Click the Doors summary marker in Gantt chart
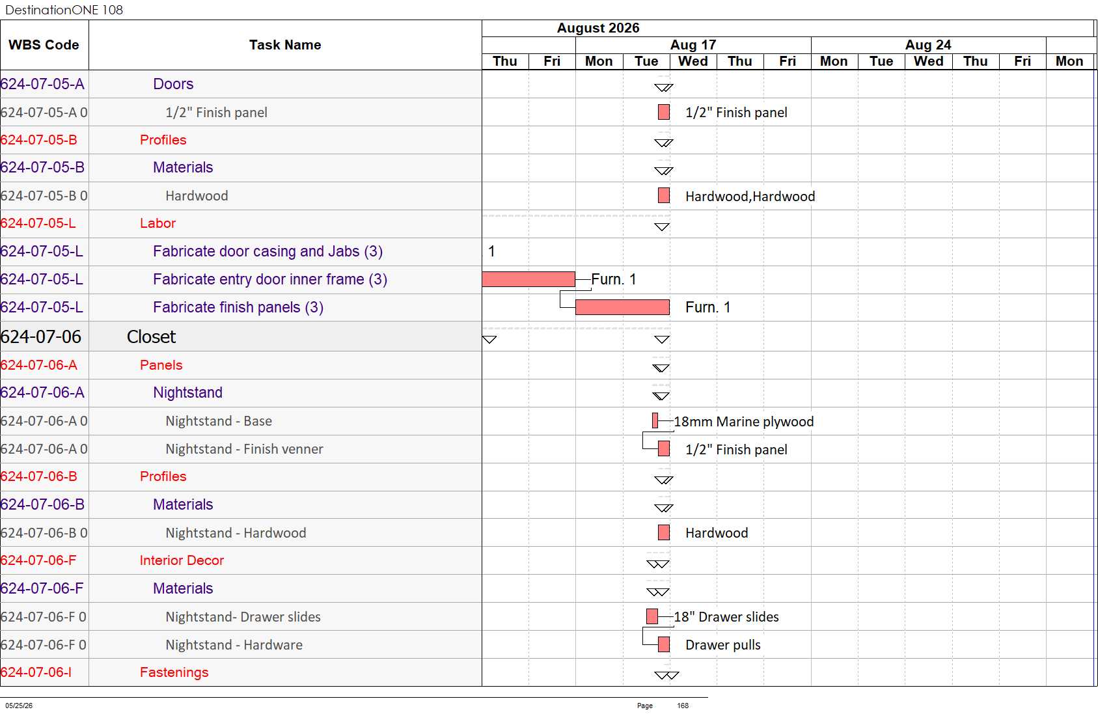 pos(664,87)
